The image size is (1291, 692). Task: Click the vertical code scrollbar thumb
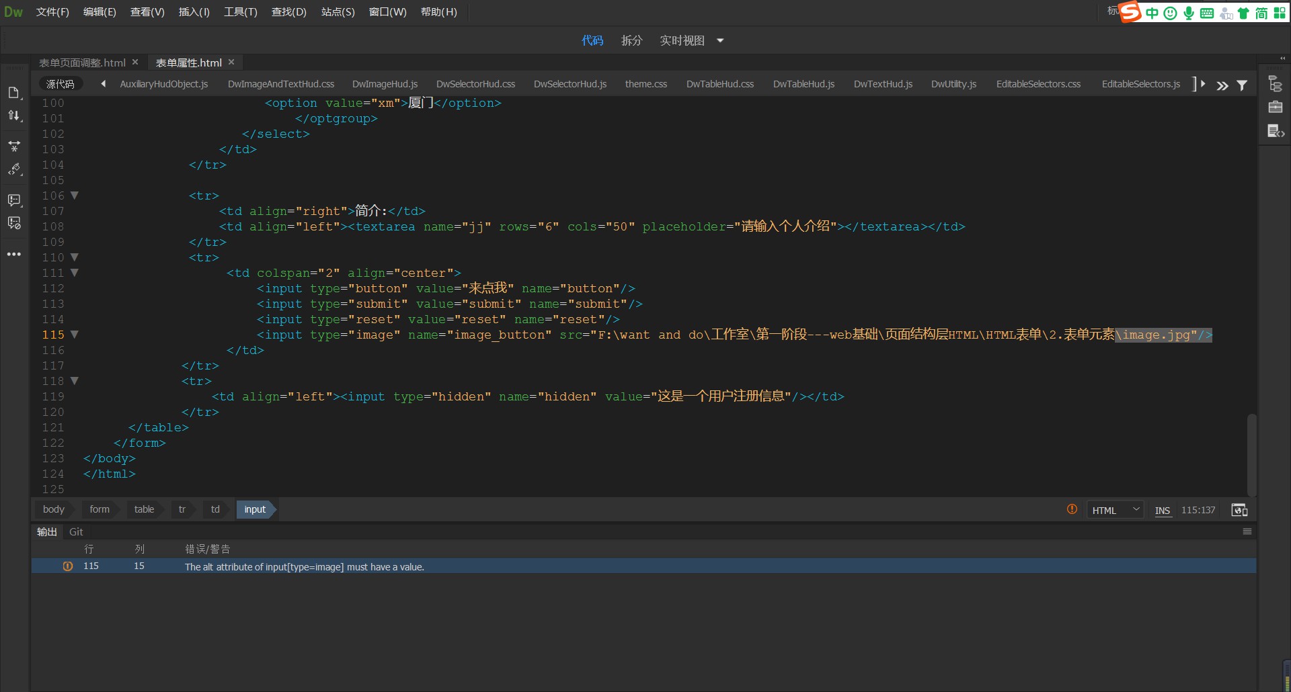(1251, 455)
